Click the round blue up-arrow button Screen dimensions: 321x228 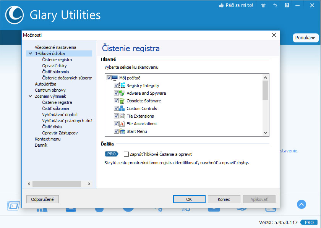point(302,204)
